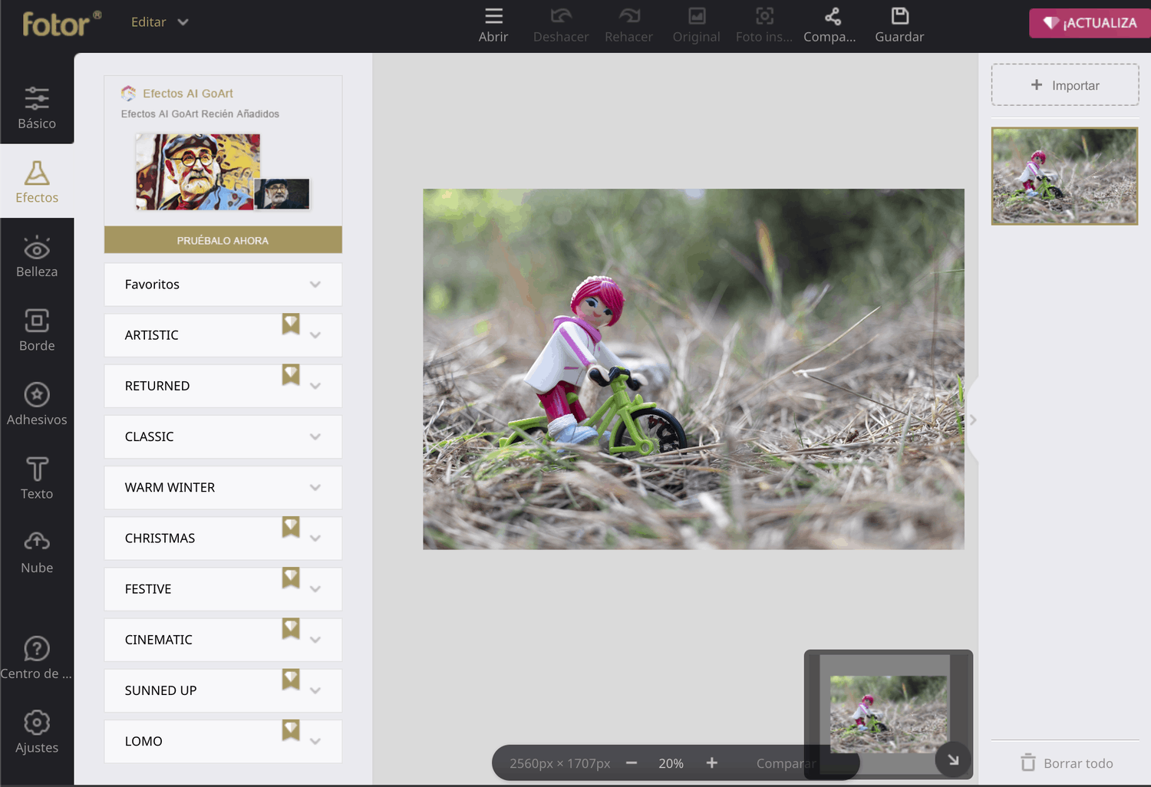Click the premium badge on ARTISTIC
This screenshot has height=787, width=1151.
click(x=291, y=324)
